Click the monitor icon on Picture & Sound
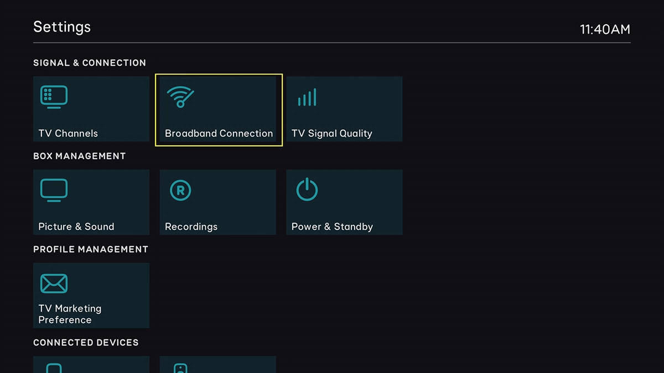Image resolution: width=664 pixels, height=373 pixels. (53, 190)
